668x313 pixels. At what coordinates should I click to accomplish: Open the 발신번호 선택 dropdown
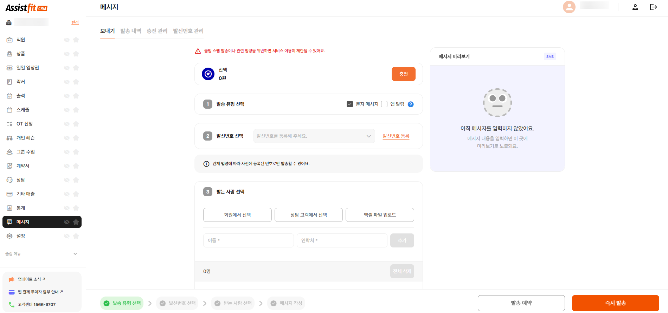pyautogui.click(x=314, y=136)
